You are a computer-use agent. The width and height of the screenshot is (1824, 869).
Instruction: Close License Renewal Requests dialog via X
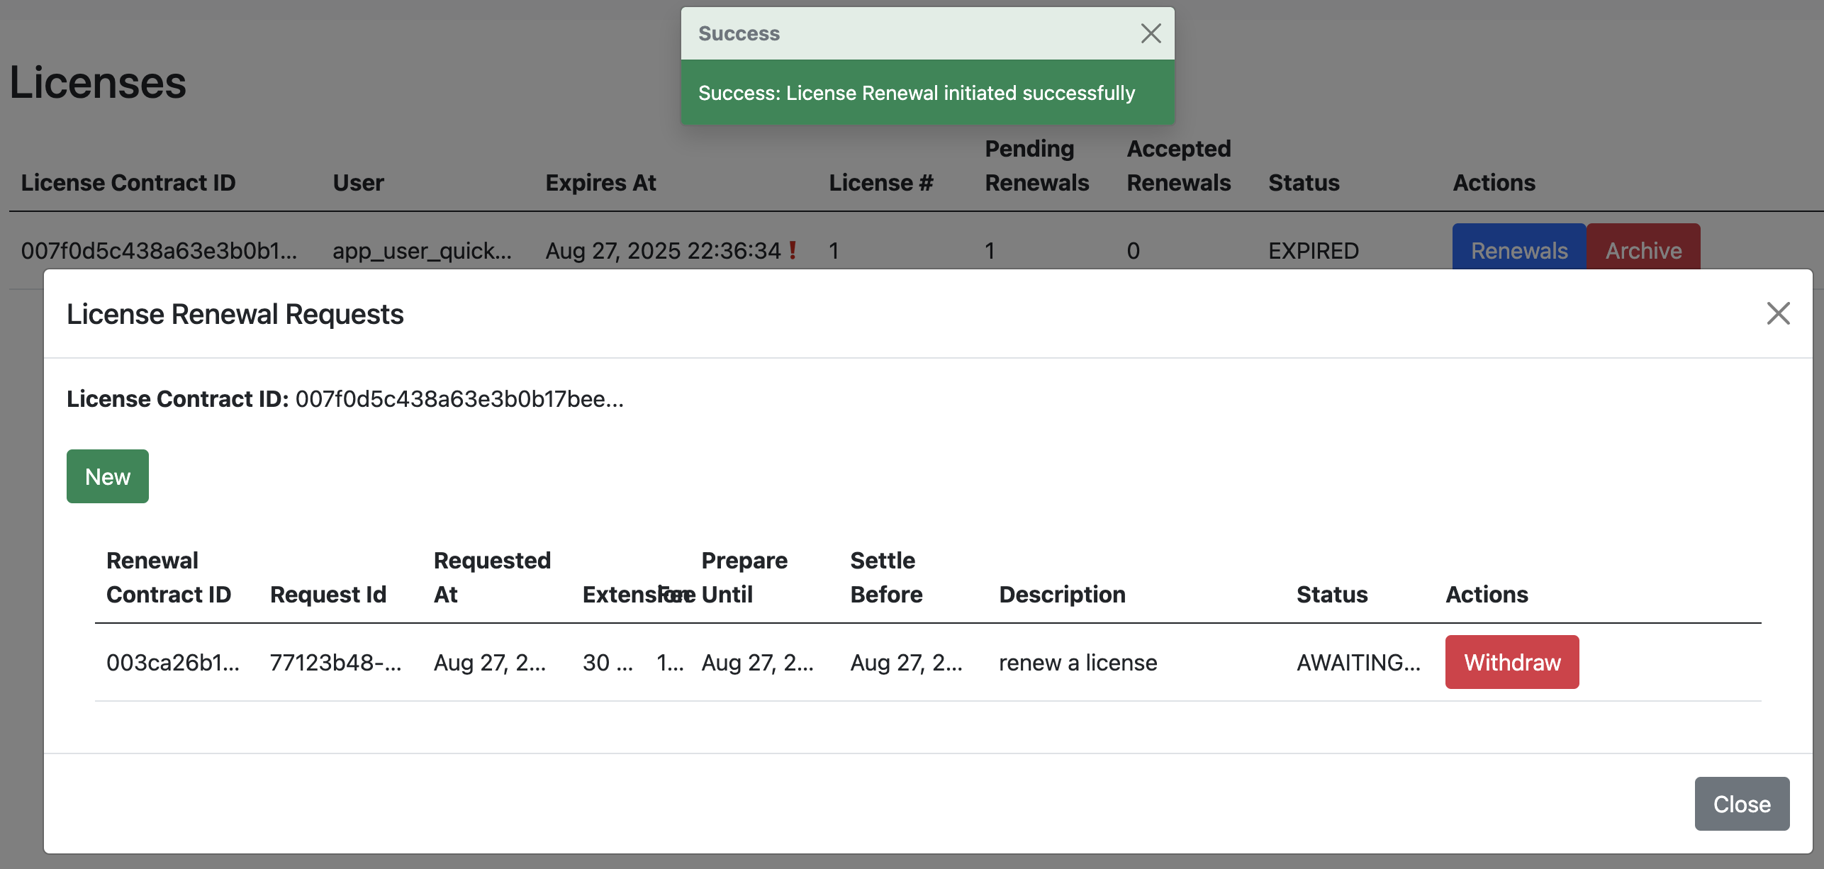(1777, 313)
